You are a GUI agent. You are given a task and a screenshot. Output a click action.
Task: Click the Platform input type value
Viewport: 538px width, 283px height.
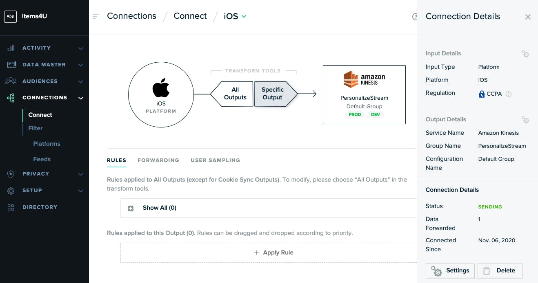(489, 67)
